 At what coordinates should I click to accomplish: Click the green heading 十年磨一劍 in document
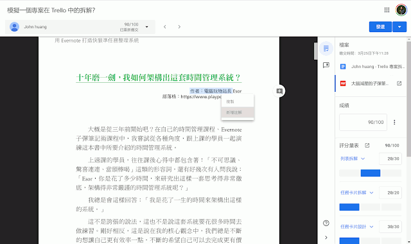point(159,78)
